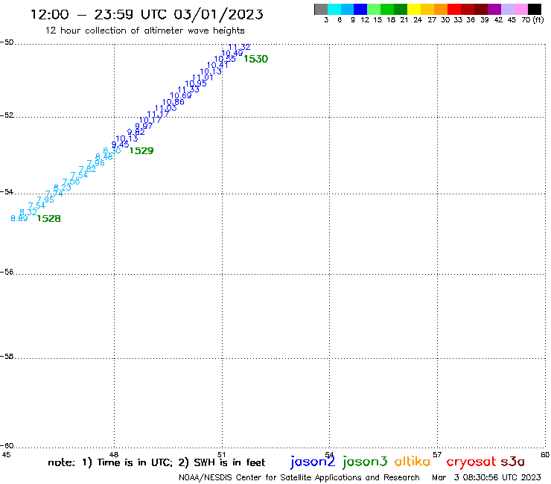Click the lavender 42–45 ft swatch
The height and width of the screenshot is (484, 551).
pyautogui.click(x=507, y=9)
